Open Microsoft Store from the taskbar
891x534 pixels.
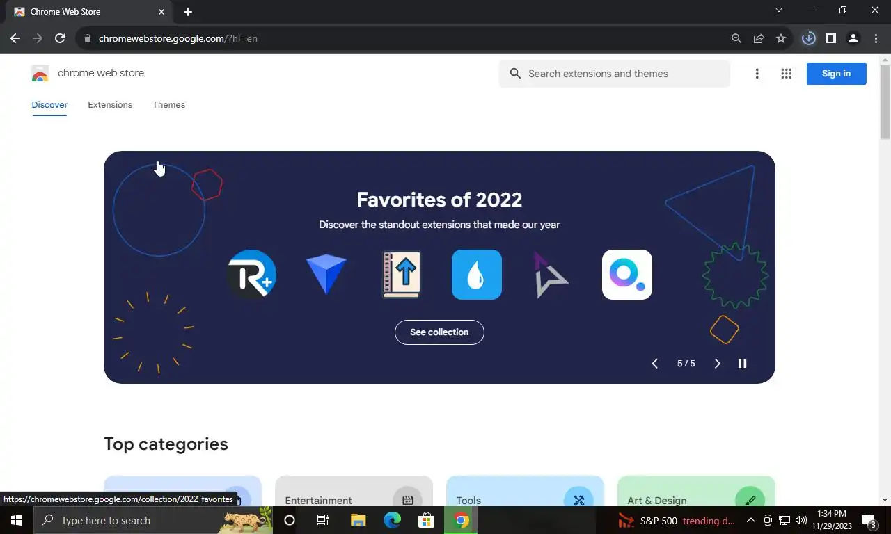(427, 520)
